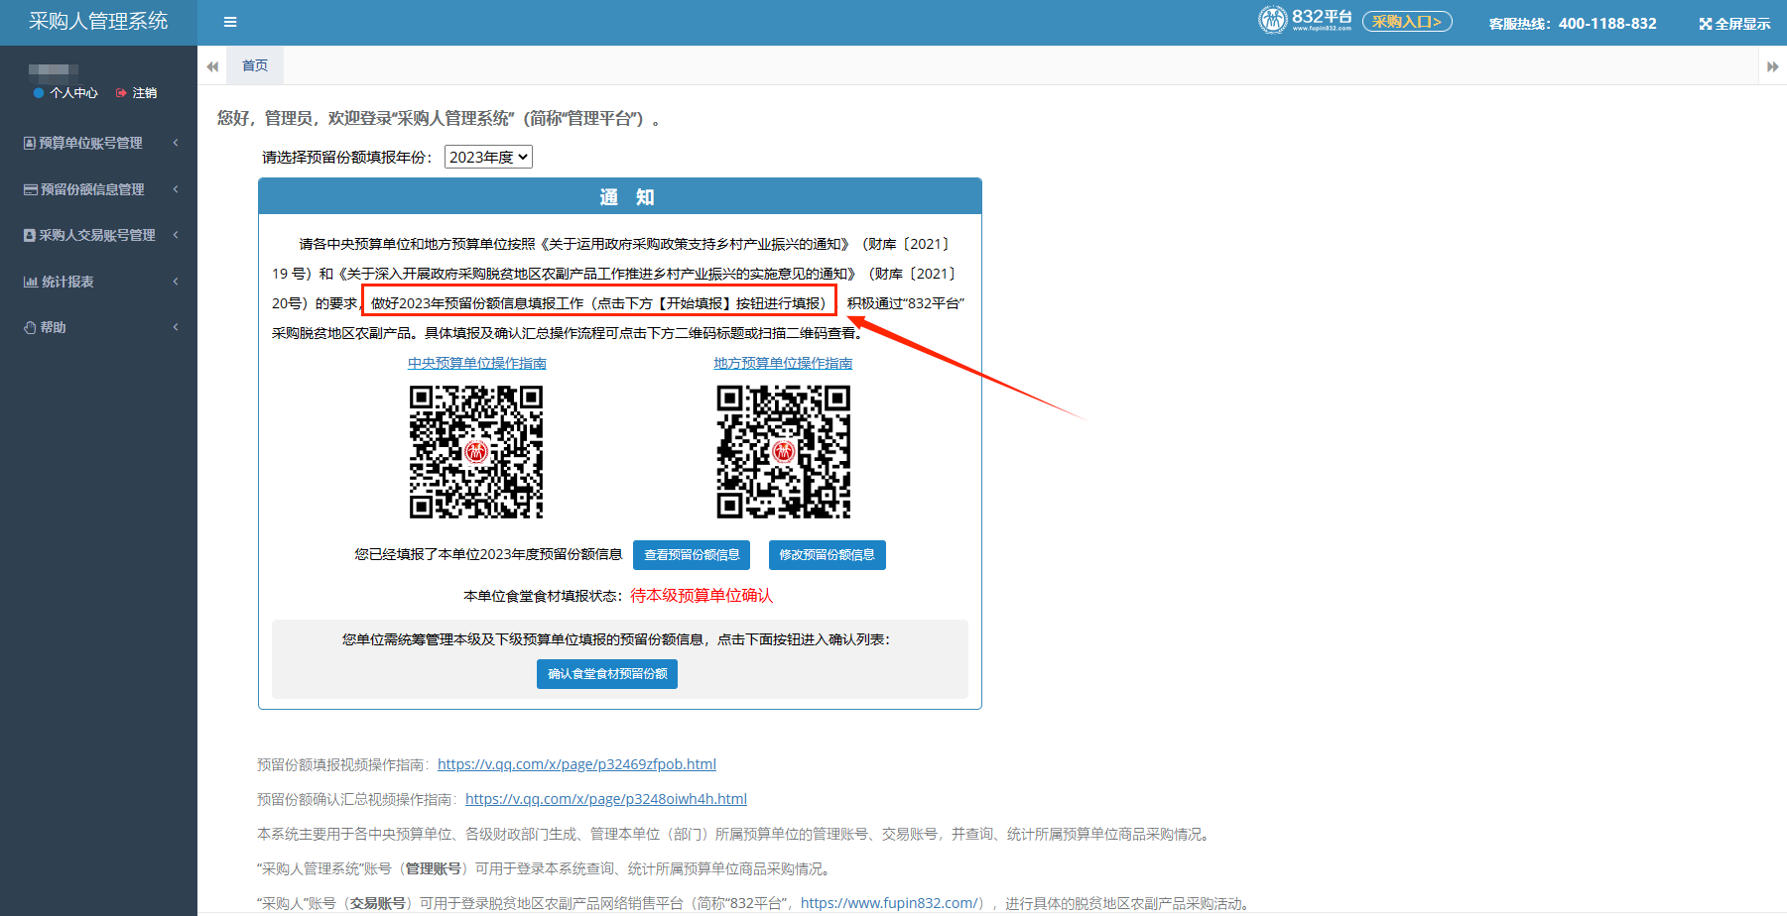Click the 注销 logout arrow icon
Screen dimensions: 1787x916
tap(121, 93)
